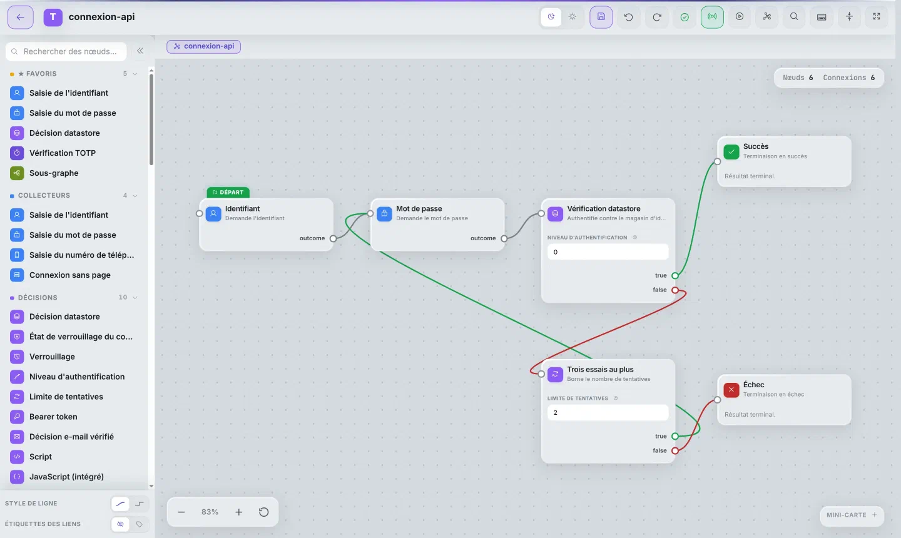The height and width of the screenshot is (538, 901).
Task: Validate the flow with green check icon
Action: coord(685,17)
